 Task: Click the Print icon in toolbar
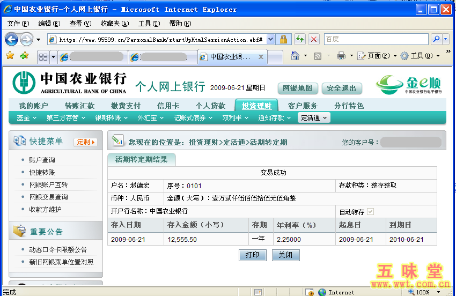pyautogui.click(x=341, y=56)
